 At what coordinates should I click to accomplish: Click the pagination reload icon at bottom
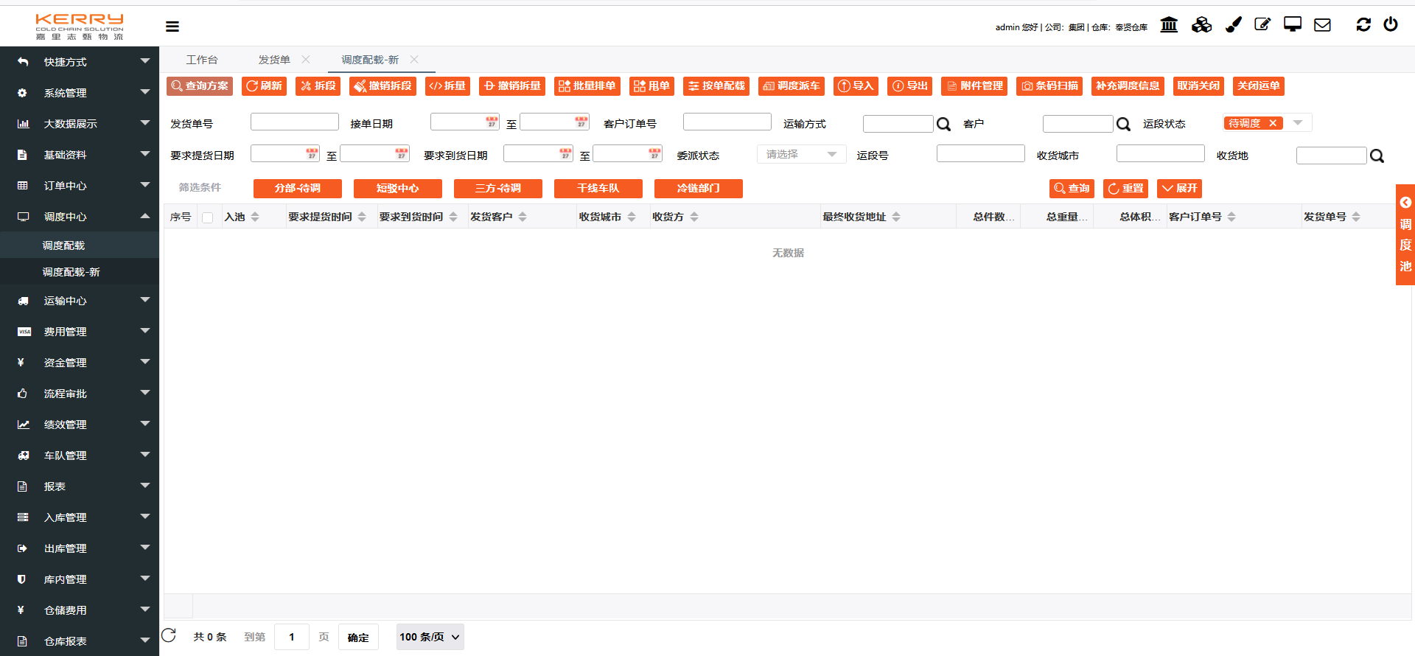(x=169, y=635)
